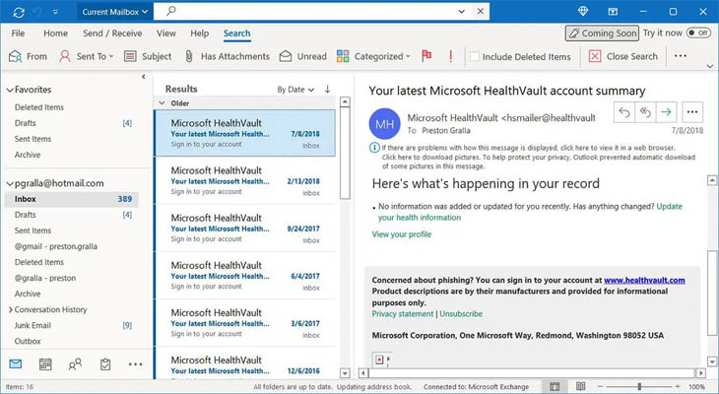
Task: Open the Current Mailbox scope dropdown
Action: 114,12
